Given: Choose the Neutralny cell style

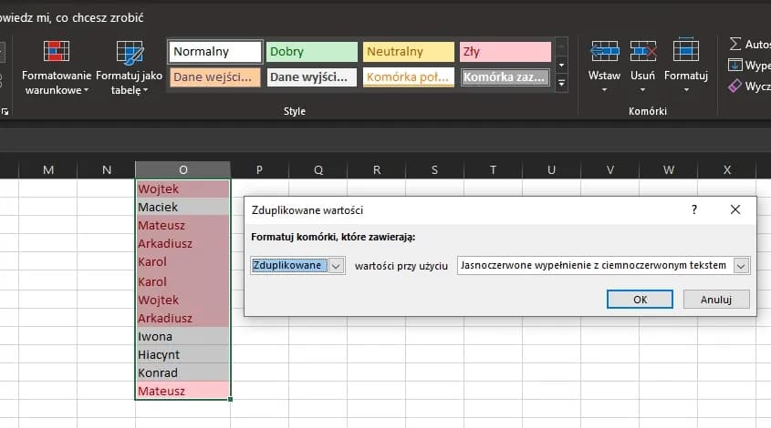Looking at the screenshot, I should 408,52.
